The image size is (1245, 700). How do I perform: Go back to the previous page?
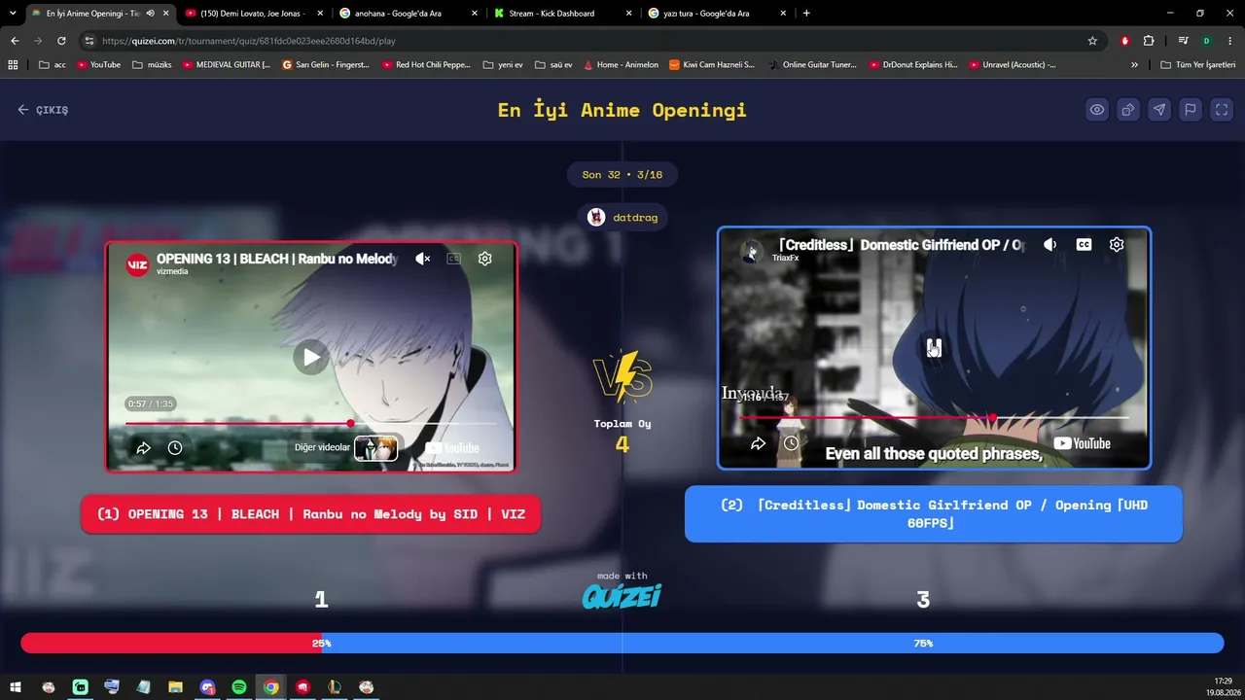pos(15,41)
